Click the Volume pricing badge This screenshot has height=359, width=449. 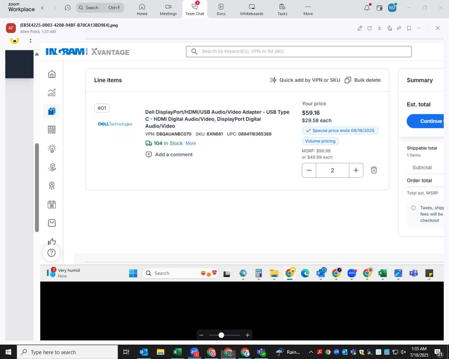click(320, 141)
